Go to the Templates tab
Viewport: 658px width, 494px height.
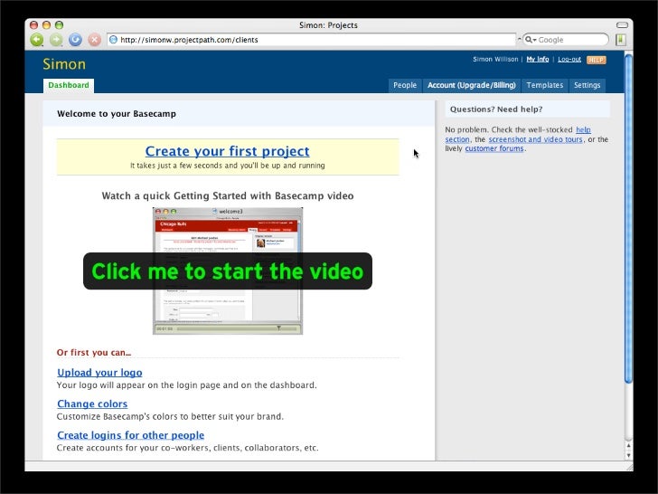(x=544, y=86)
